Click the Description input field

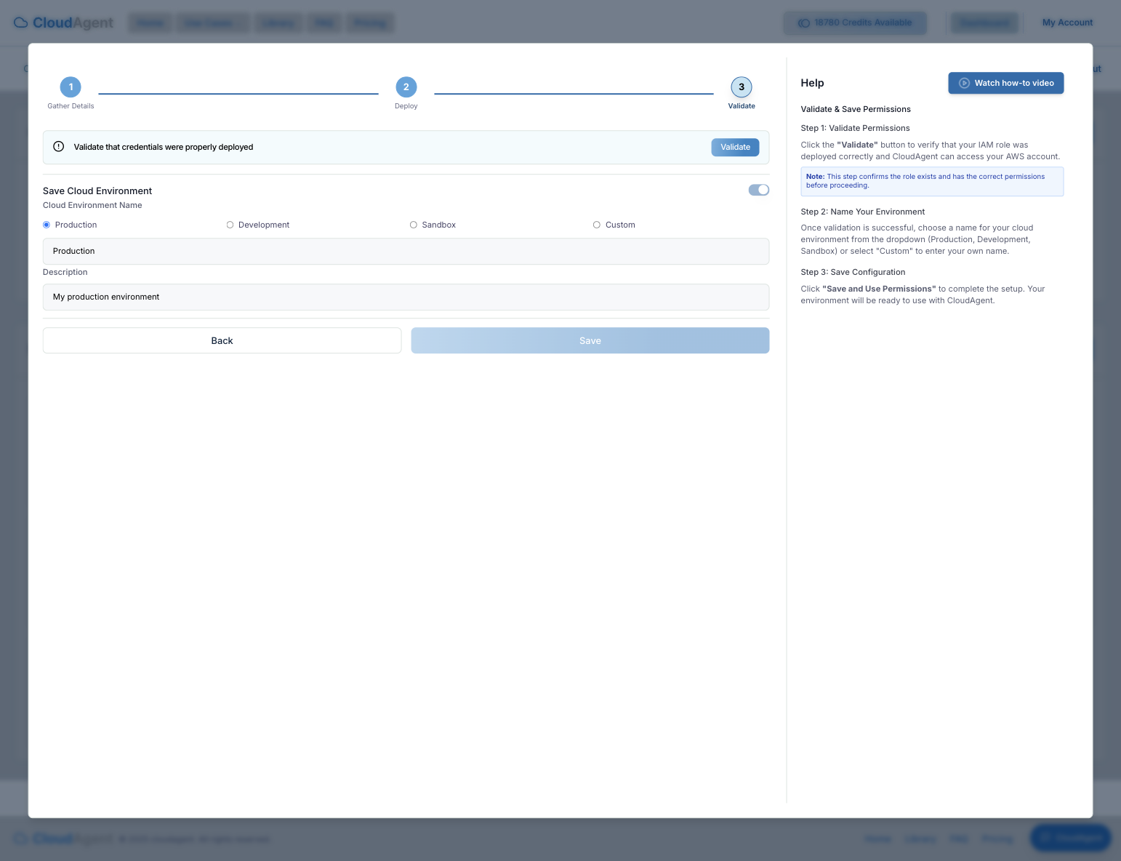[x=406, y=297]
